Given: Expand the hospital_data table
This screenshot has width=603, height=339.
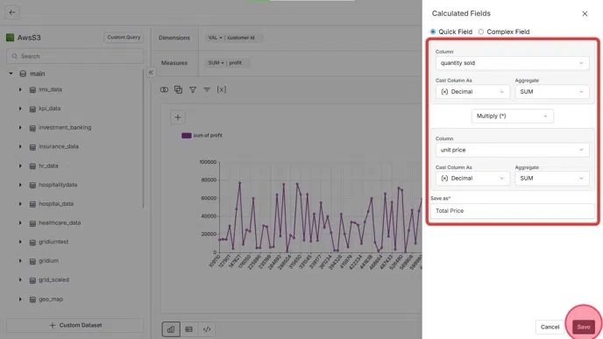Looking at the screenshot, I should click(20, 204).
